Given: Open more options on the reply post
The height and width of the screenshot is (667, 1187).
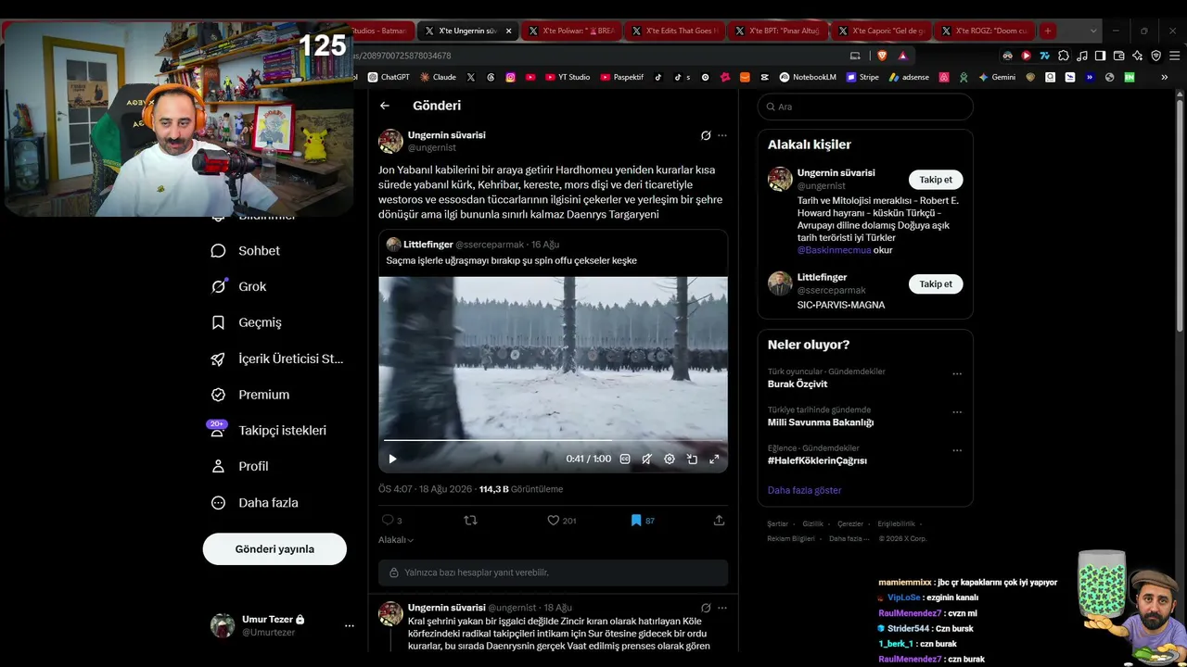Looking at the screenshot, I should point(722,608).
